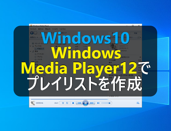Switch to Now Playing view icon

[138, 103]
